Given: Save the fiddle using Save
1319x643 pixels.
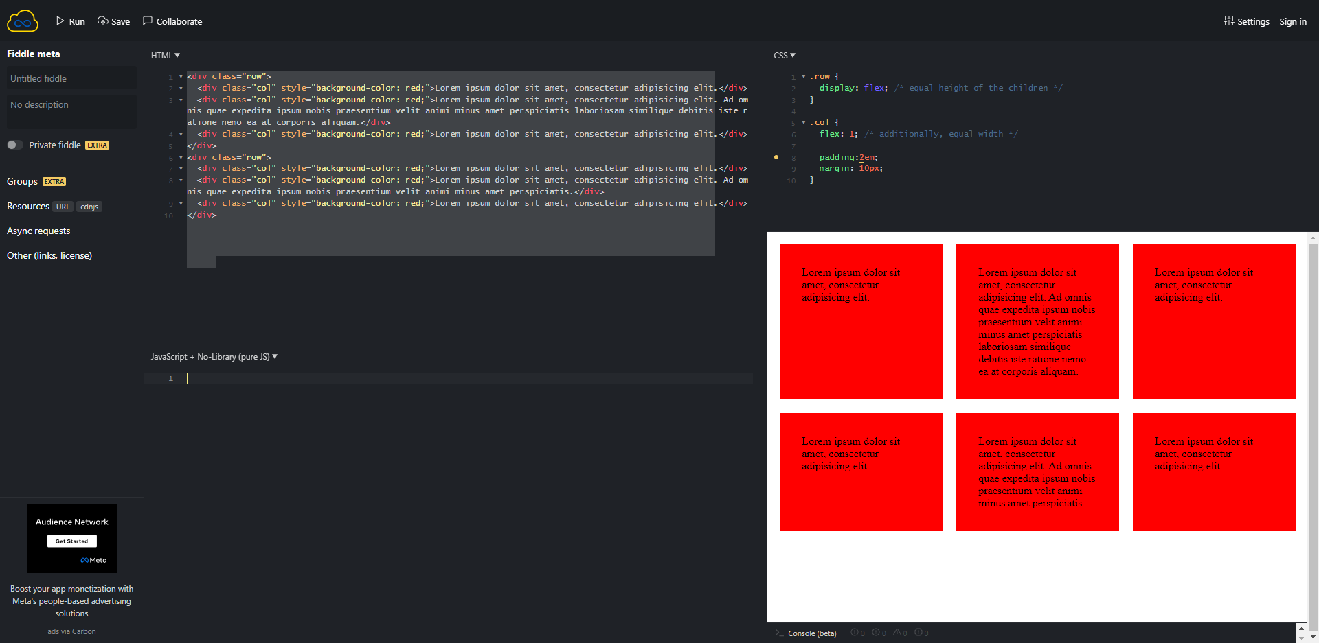Looking at the screenshot, I should pos(113,21).
